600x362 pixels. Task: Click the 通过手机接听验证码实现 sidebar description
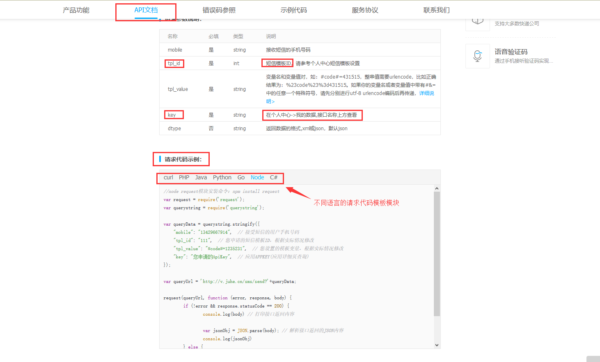pyautogui.click(x=524, y=61)
